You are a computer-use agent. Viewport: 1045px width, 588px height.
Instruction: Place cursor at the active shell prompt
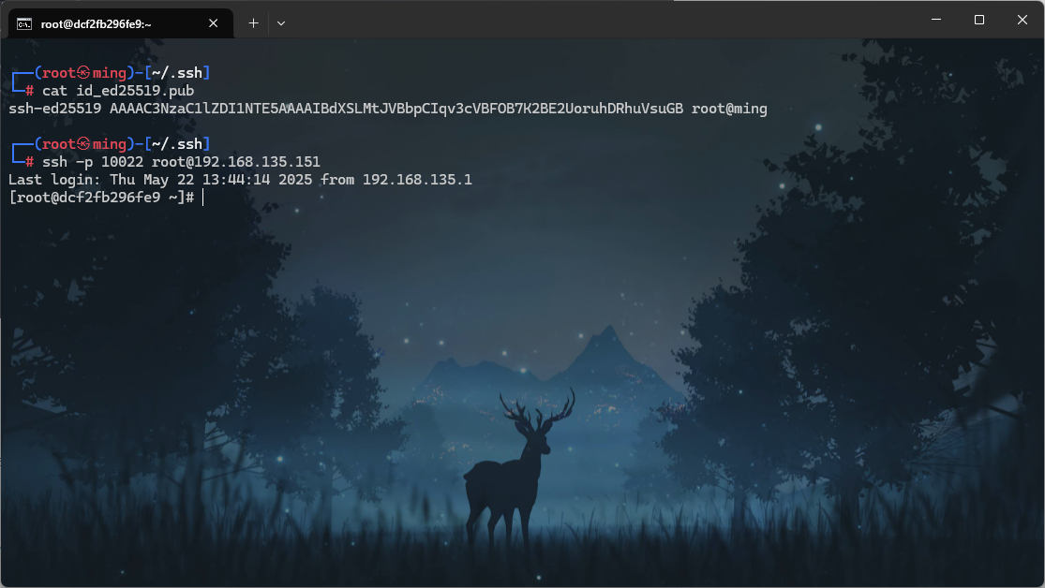pyautogui.click(x=202, y=198)
